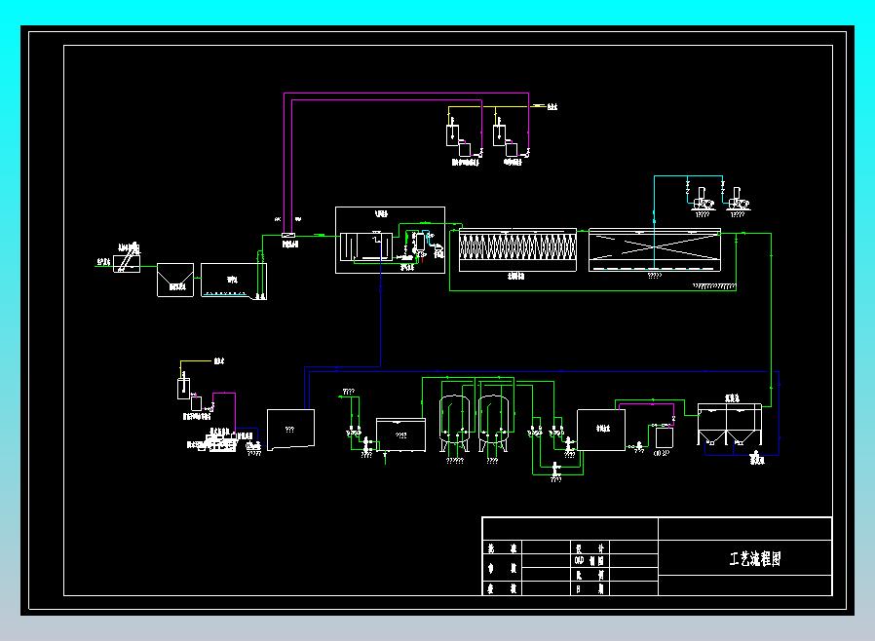Image resolution: width=875 pixels, height=641 pixels.
Task: Select the pipe mixer on green inlet line
Action: 288,236
